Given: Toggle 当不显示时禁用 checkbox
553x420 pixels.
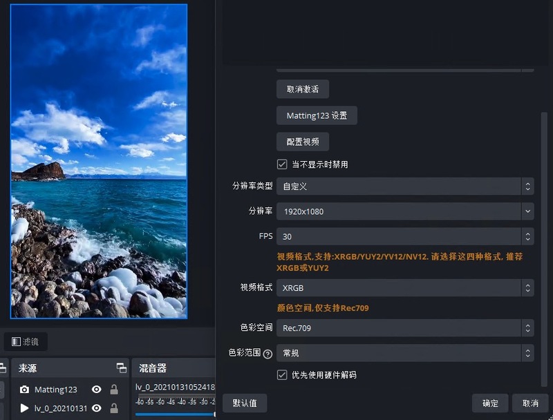Looking at the screenshot, I should pyautogui.click(x=282, y=164).
